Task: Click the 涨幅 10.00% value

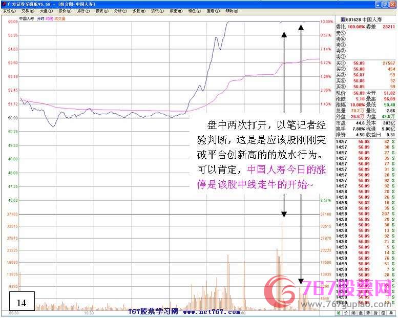Action: coord(358,105)
